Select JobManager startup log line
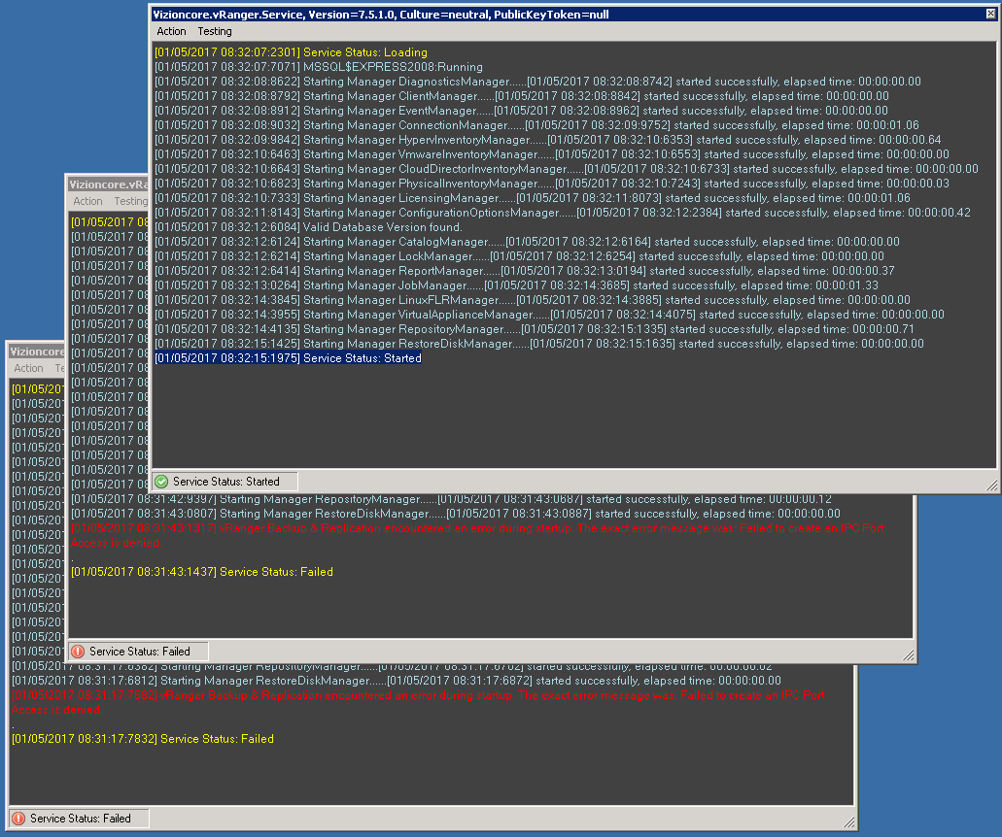Screen dimensions: 1002x837 point(516,285)
